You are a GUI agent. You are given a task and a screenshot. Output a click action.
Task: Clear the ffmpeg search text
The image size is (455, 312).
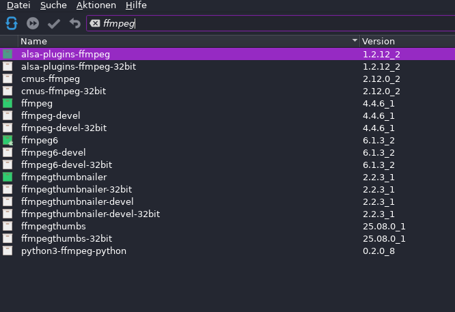95,24
